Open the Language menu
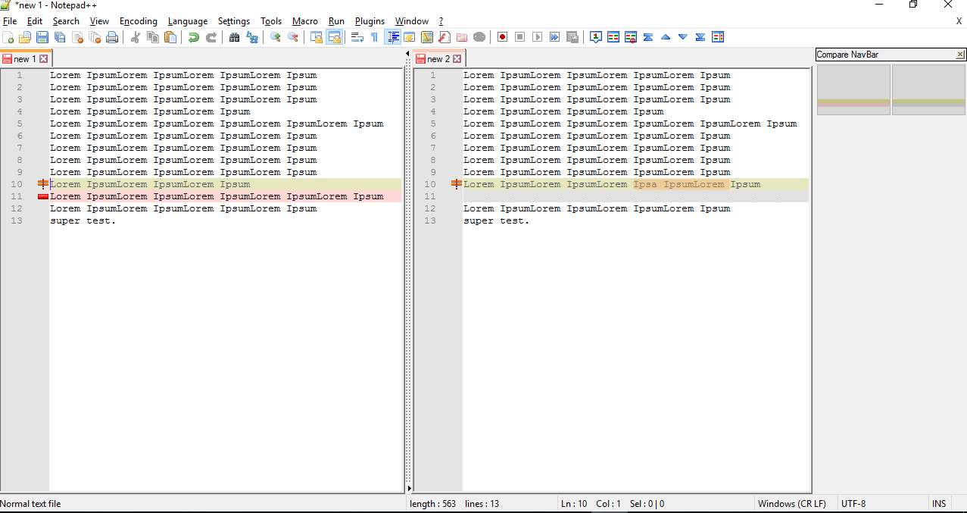 pos(188,20)
